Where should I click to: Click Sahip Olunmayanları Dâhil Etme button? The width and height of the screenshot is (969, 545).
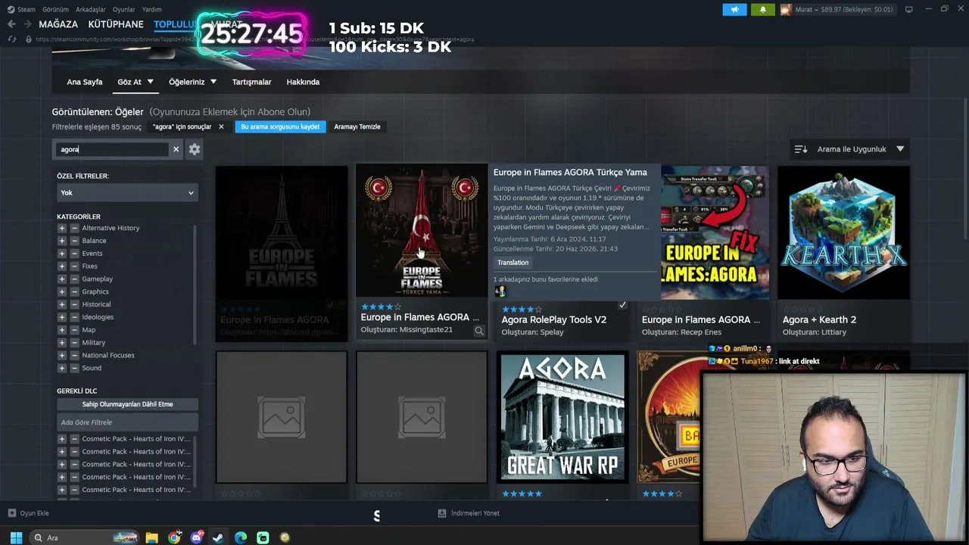(x=127, y=404)
